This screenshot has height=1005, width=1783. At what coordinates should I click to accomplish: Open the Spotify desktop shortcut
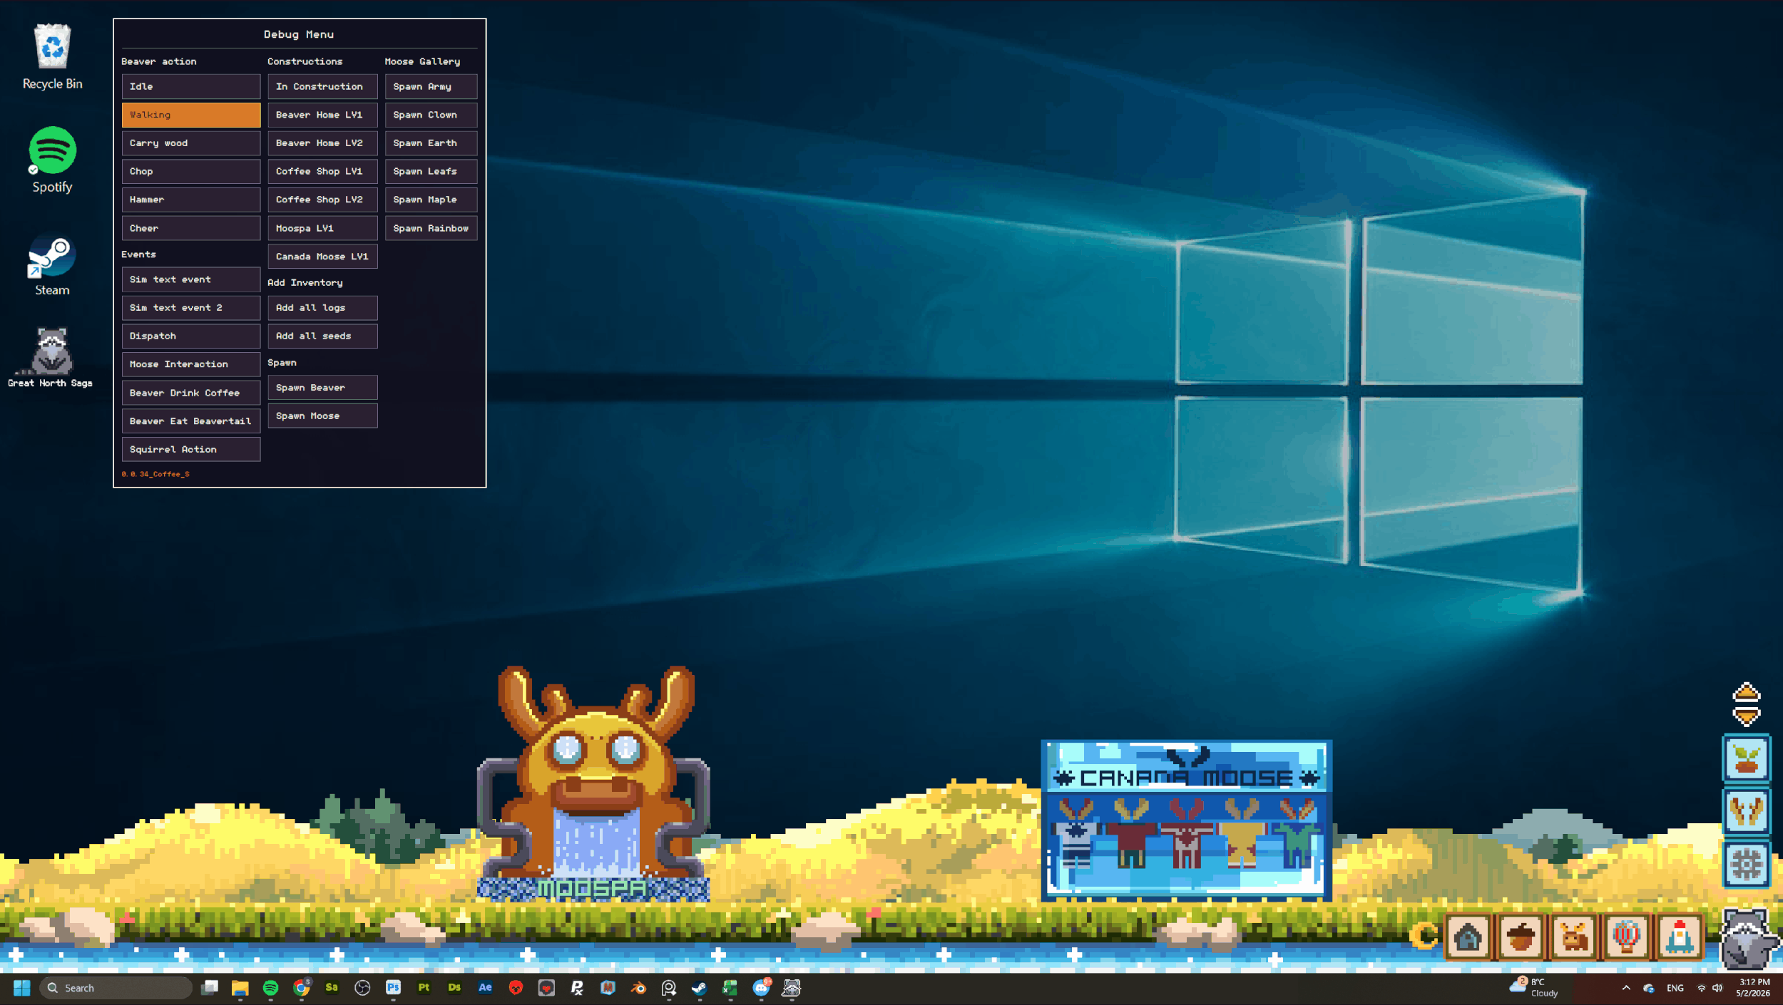pyautogui.click(x=52, y=160)
